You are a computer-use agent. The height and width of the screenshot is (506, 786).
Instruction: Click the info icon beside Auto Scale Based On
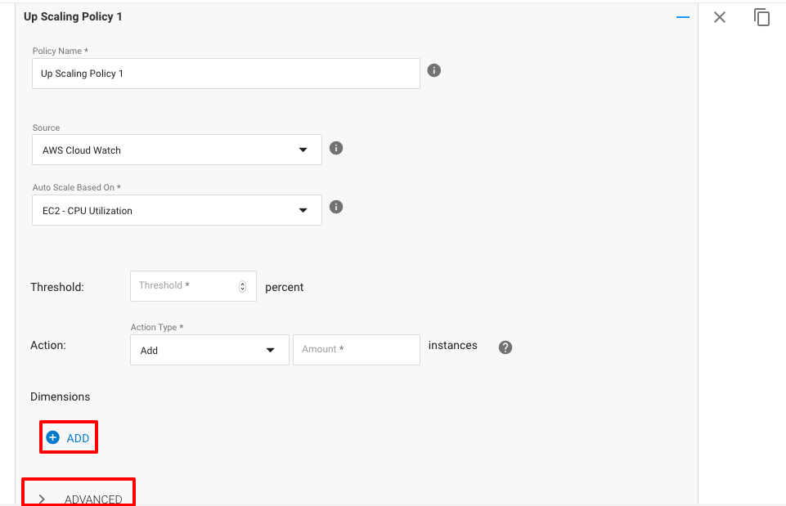click(x=335, y=207)
